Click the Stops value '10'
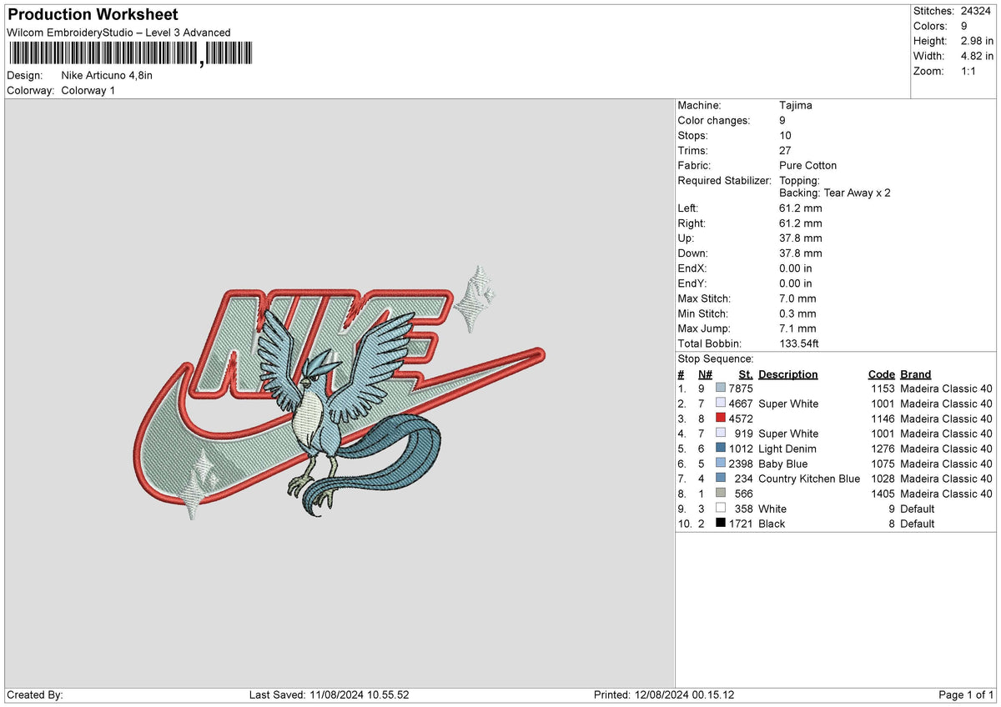 [786, 135]
